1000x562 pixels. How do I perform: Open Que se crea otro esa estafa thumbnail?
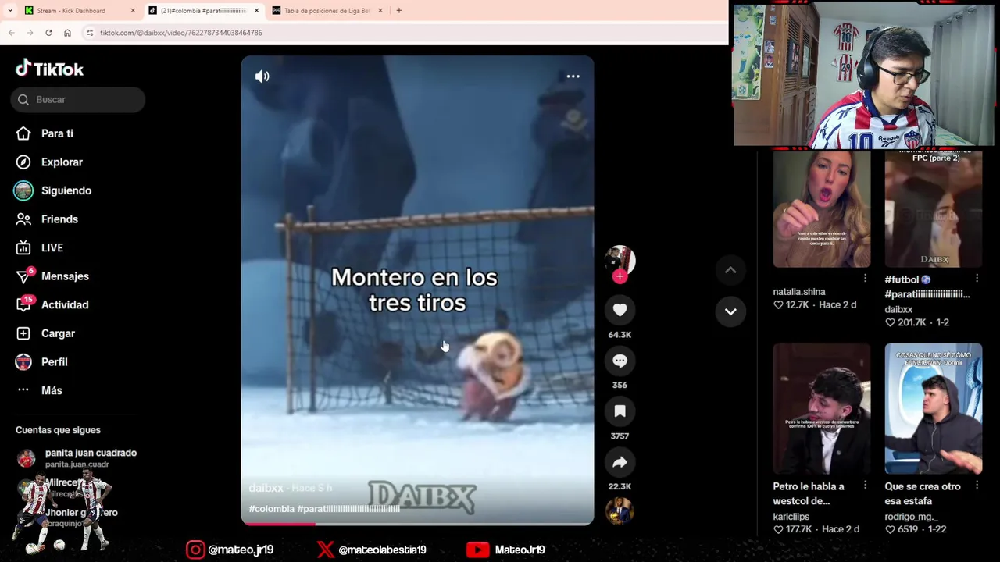[x=934, y=409]
